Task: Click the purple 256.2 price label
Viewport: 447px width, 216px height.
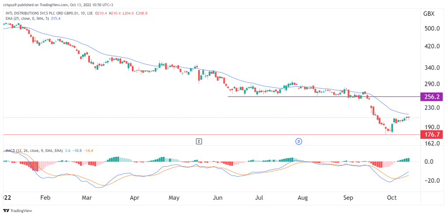Action: click(432, 97)
